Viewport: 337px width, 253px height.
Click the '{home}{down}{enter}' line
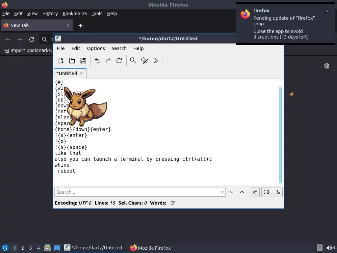point(83,129)
